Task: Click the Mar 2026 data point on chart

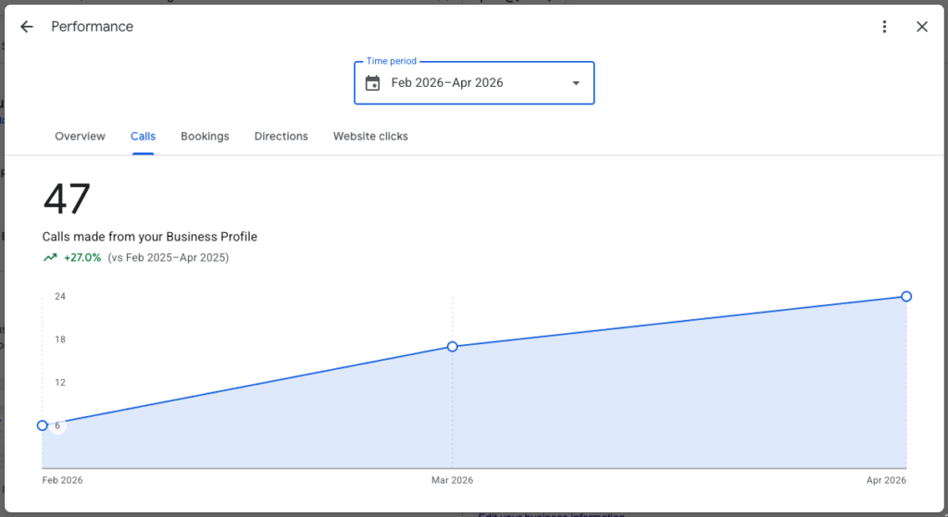Action: tap(452, 347)
